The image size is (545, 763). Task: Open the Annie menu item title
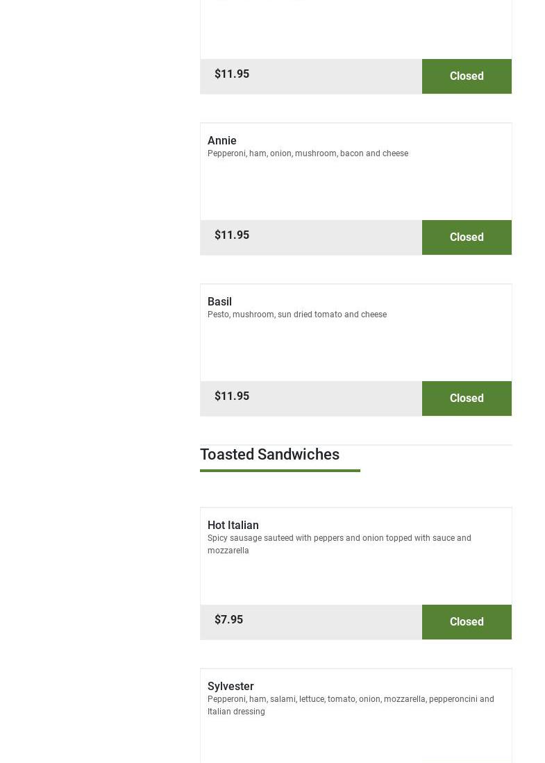coord(222,140)
